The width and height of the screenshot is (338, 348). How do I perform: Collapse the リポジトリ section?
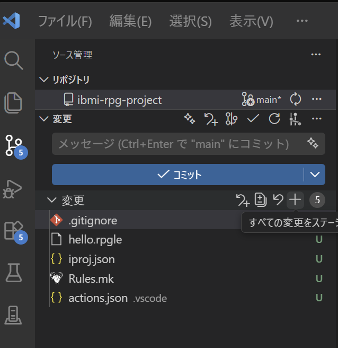coord(43,80)
